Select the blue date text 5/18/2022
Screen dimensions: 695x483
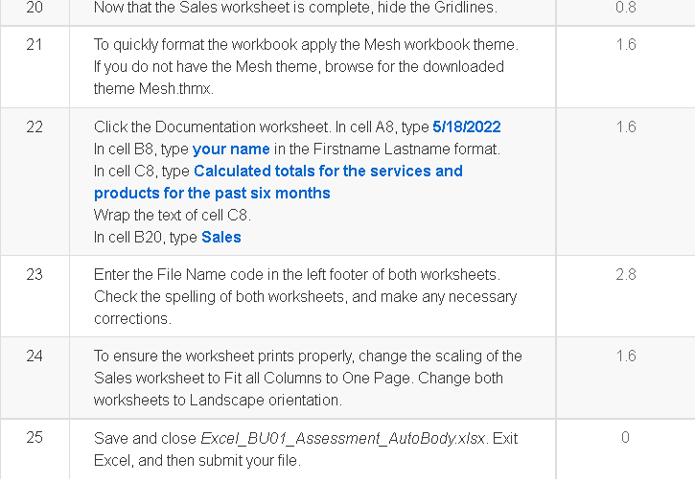[467, 127]
